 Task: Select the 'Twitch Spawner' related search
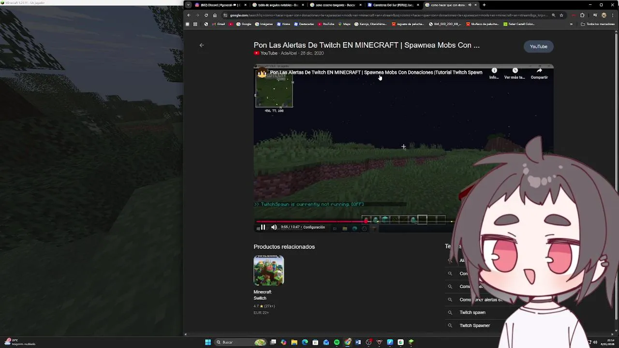474,325
